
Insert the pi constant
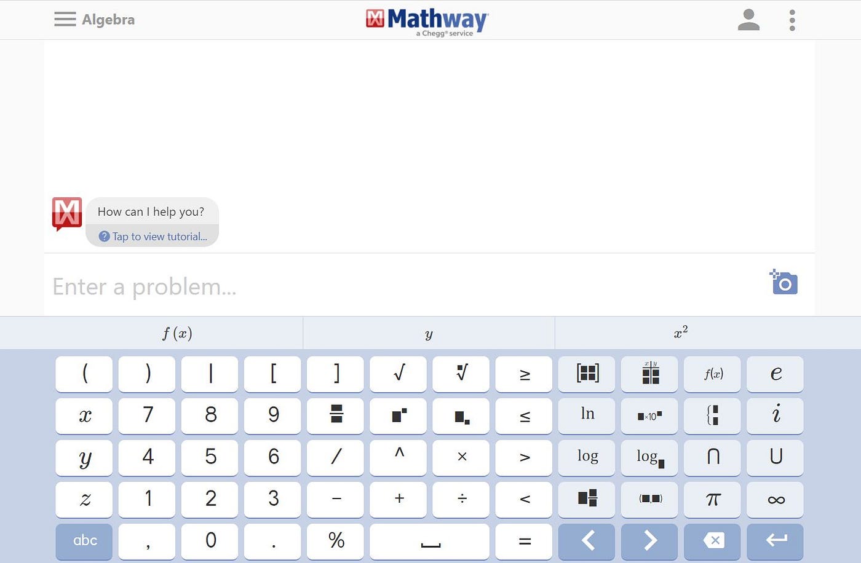pyautogui.click(x=712, y=499)
